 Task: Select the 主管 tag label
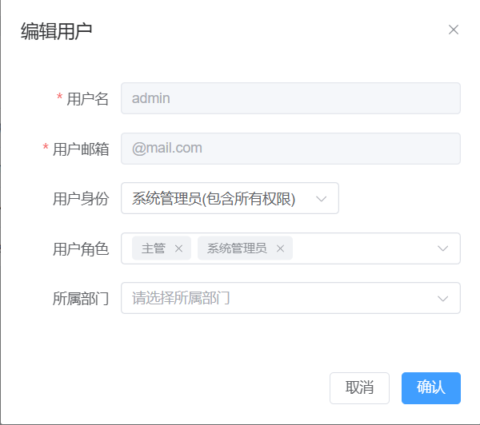154,248
